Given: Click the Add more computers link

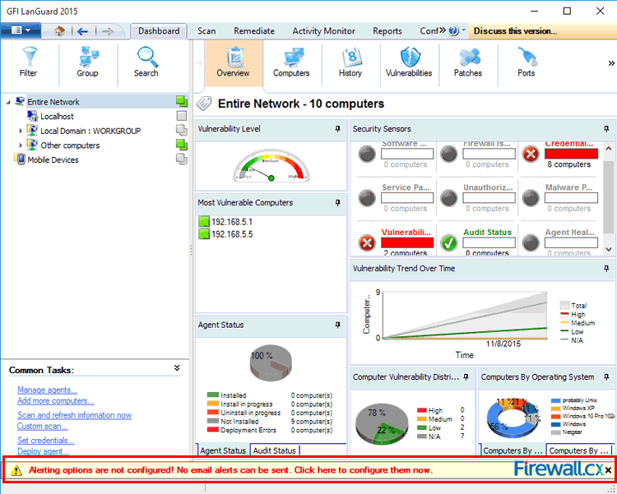Looking at the screenshot, I should point(55,401).
